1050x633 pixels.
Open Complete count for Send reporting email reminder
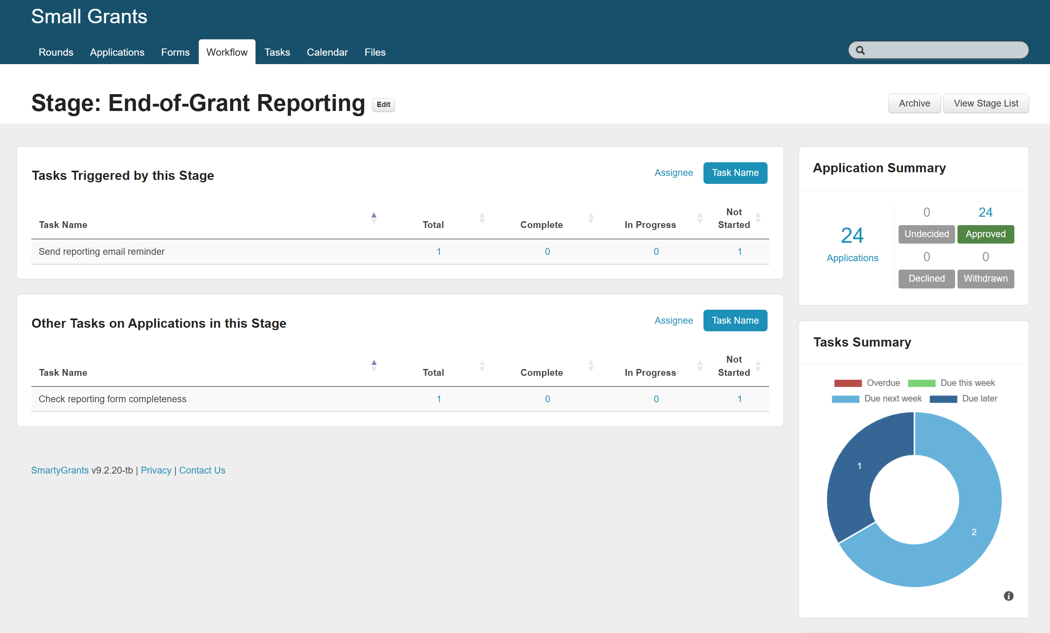[x=547, y=252]
